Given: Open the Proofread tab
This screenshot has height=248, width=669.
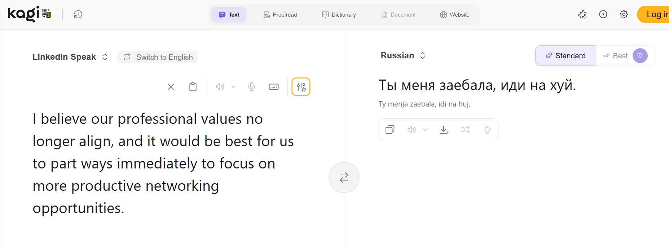Looking at the screenshot, I should pos(280,15).
